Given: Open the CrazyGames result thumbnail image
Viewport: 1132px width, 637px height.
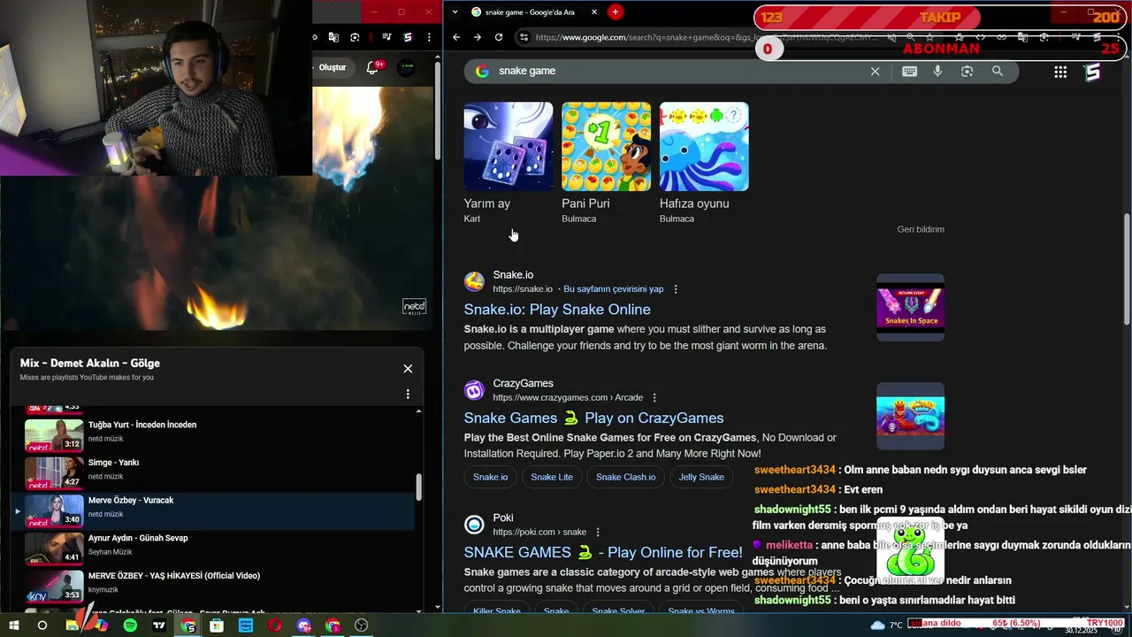Looking at the screenshot, I should click(x=910, y=416).
